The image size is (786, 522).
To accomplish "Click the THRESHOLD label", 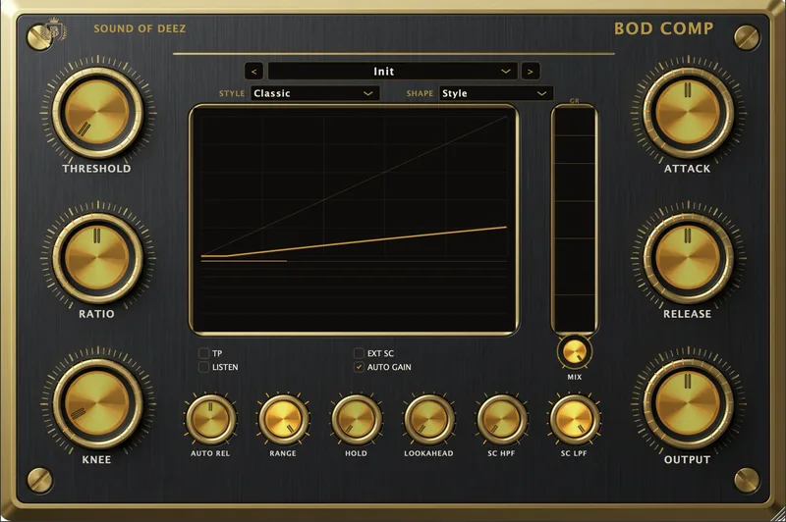I will point(96,169).
